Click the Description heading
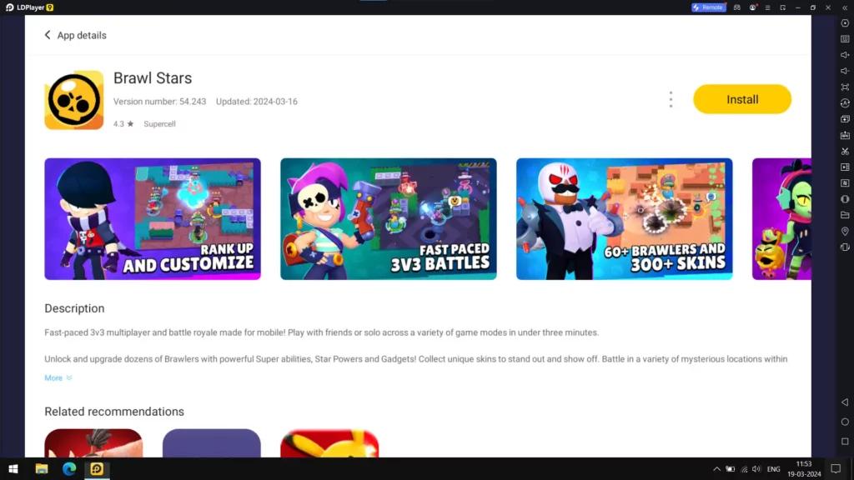This screenshot has width=854, height=480. (x=74, y=308)
